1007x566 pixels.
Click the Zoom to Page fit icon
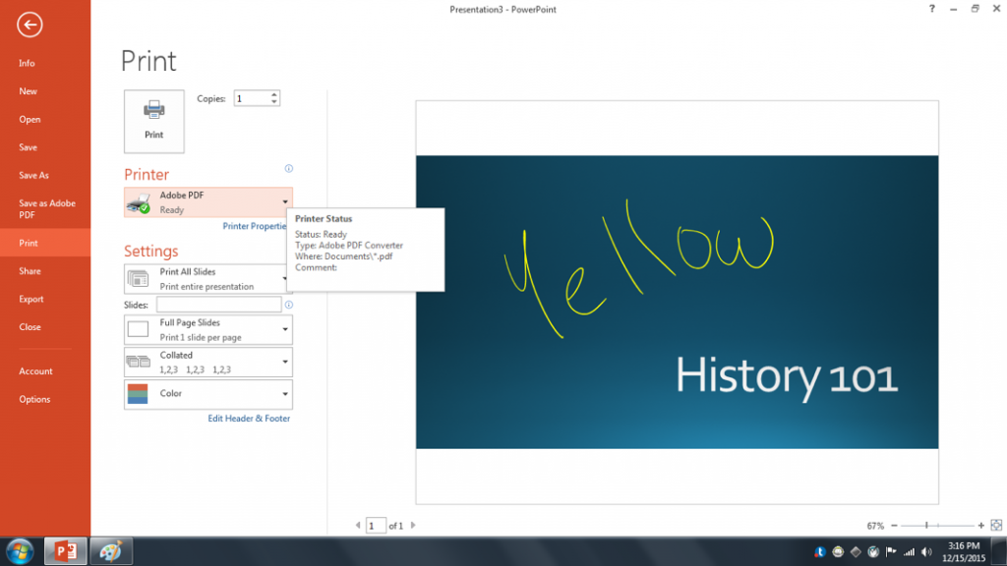coord(996,526)
